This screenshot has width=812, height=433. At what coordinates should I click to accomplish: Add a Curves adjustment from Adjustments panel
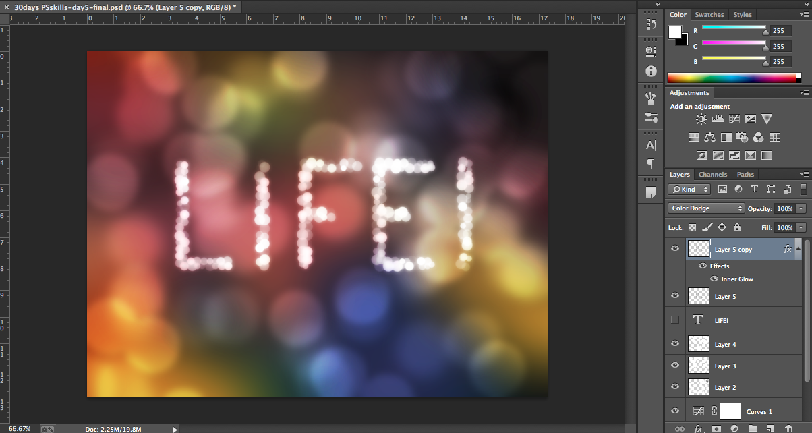734,119
